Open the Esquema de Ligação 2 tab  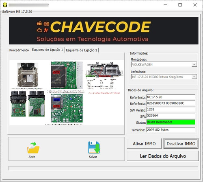[82, 50]
